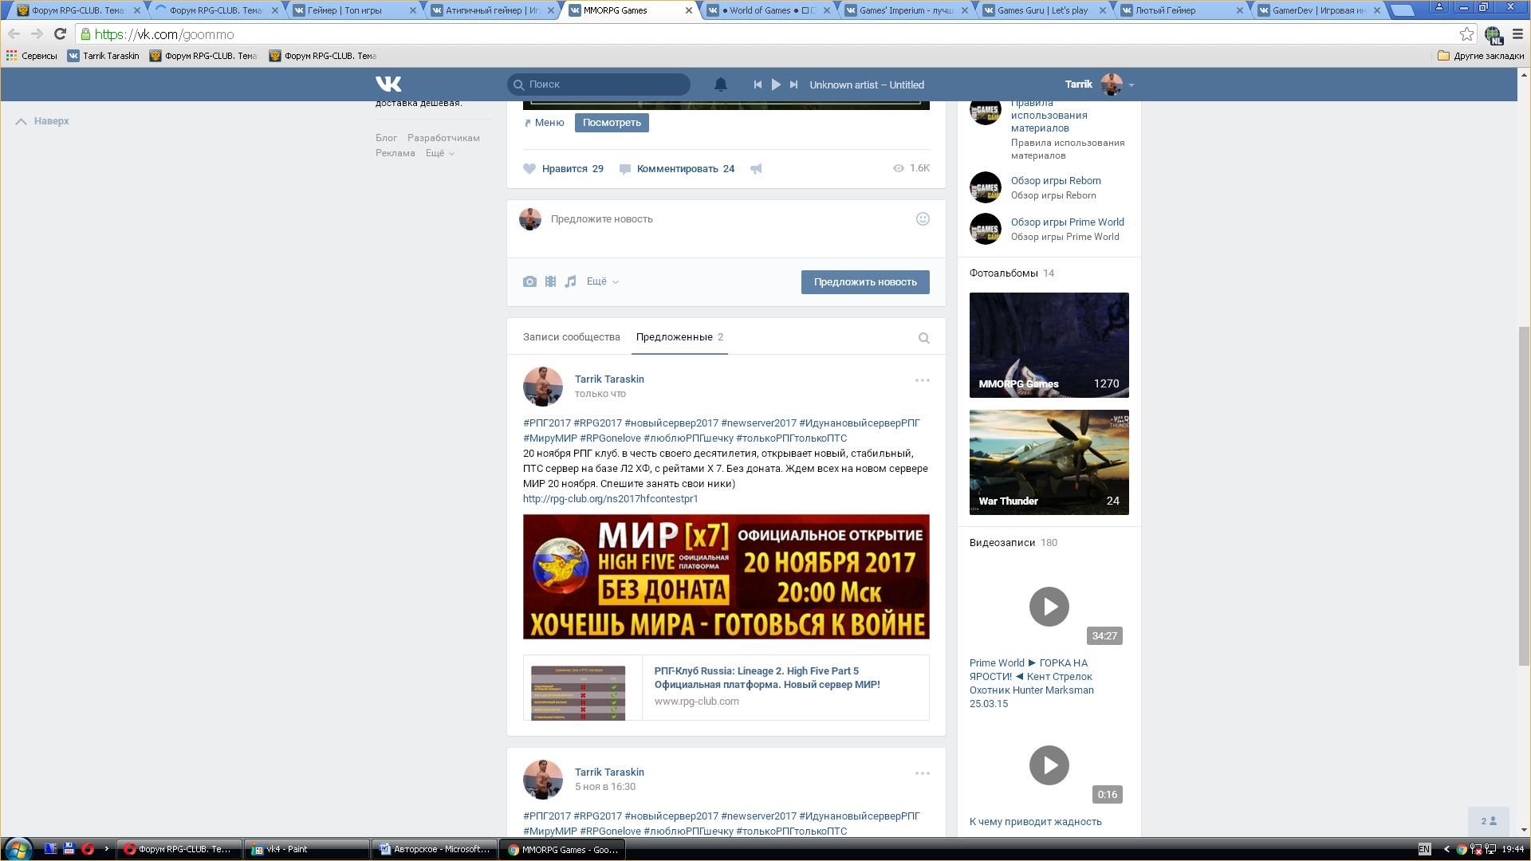Expand the footer Ещё dropdown
1531x861 pixels.
click(439, 153)
